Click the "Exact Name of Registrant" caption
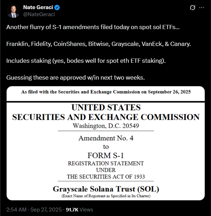 [106, 196]
